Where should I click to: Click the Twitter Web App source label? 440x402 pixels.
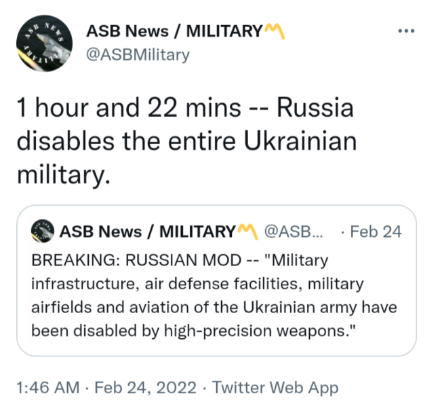click(275, 387)
